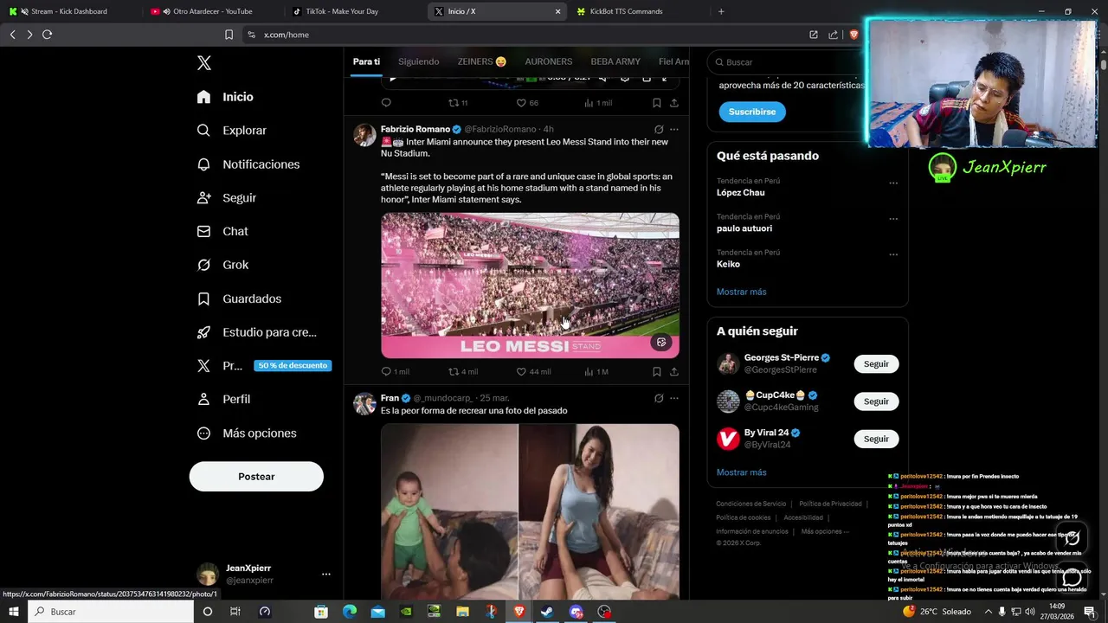
Task: Click Grok icon on Fran's post
Action: coord(659,398)
